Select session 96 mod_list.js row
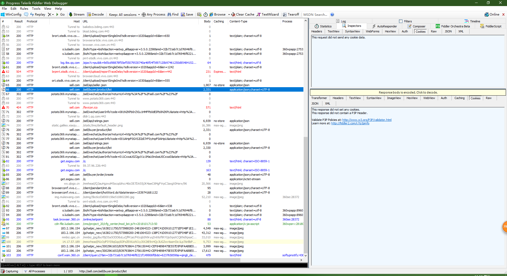This screenshot has height=276, width=507. pyautogui.click(x=152, y=224)
